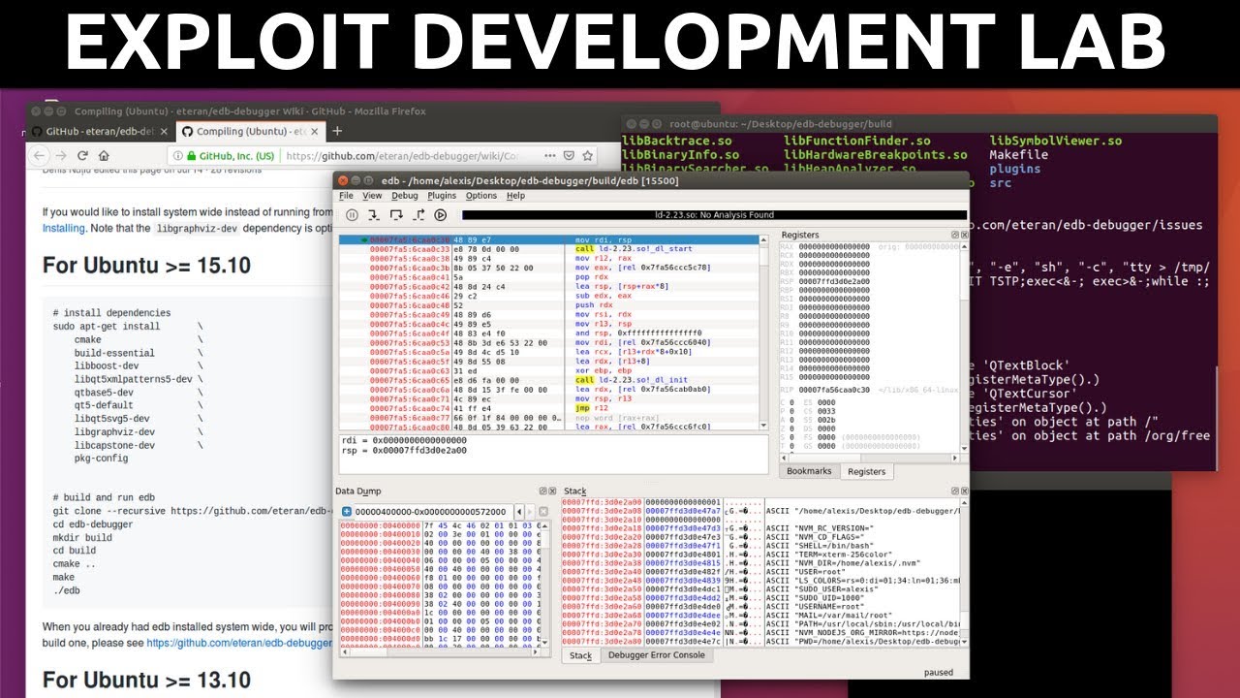Click the 'paused' status bar text
Viewport: 1240px width, 698px height.
point(939,672)
